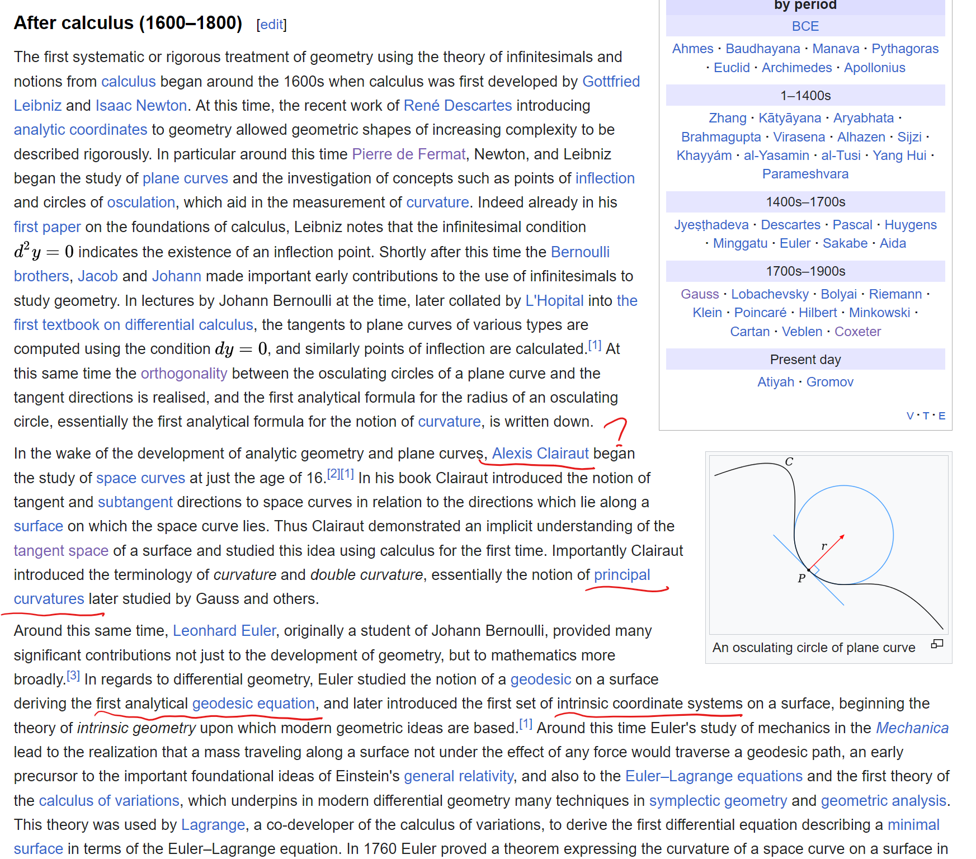This screenshot has height=859, width=976.
Task: Open Euclid in the BCE list
Action: [x=732, y=68]
